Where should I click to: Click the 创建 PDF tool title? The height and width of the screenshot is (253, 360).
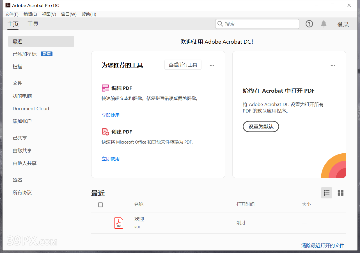coord(122,132)
